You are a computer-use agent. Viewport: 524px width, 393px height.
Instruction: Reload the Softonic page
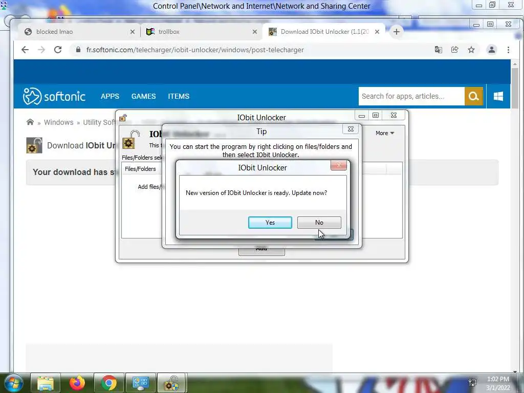tap(58, 50)
